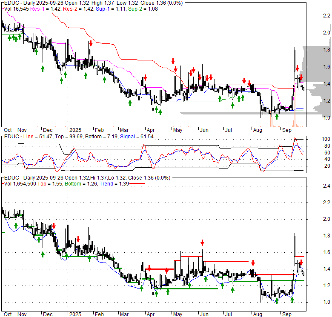
Task: Click the '2.4' price label on bottom chart axis
Action: (x=326, y=186)
